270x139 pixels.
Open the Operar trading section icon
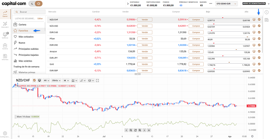[5, 14]
